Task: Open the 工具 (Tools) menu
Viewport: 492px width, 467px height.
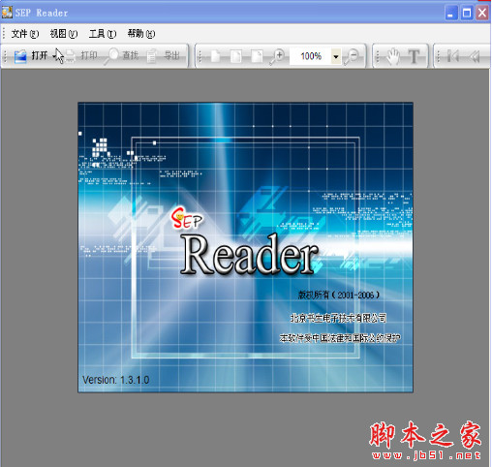Action: tap(103, 34)
